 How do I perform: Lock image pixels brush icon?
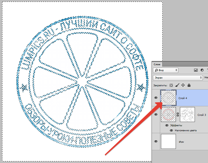tap(177, 85)
